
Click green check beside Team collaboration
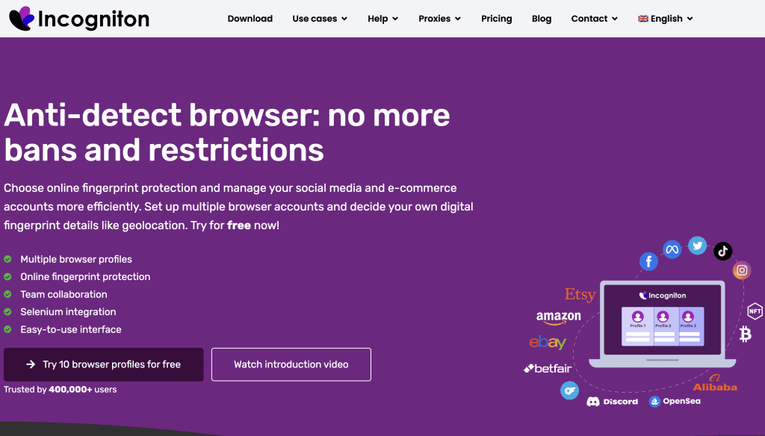click(7, 294)
